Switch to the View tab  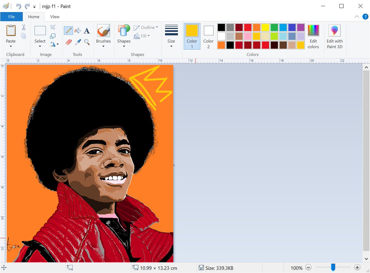(55, 17)
